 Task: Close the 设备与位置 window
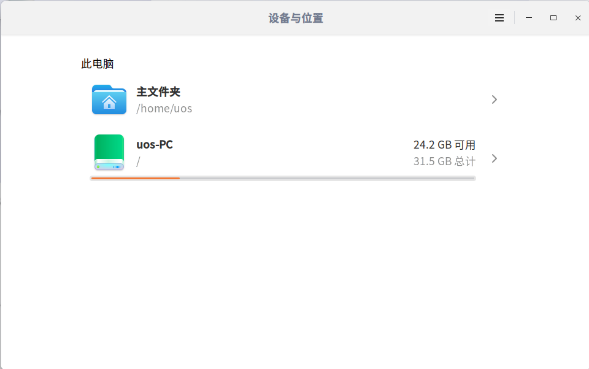point(578,18)
